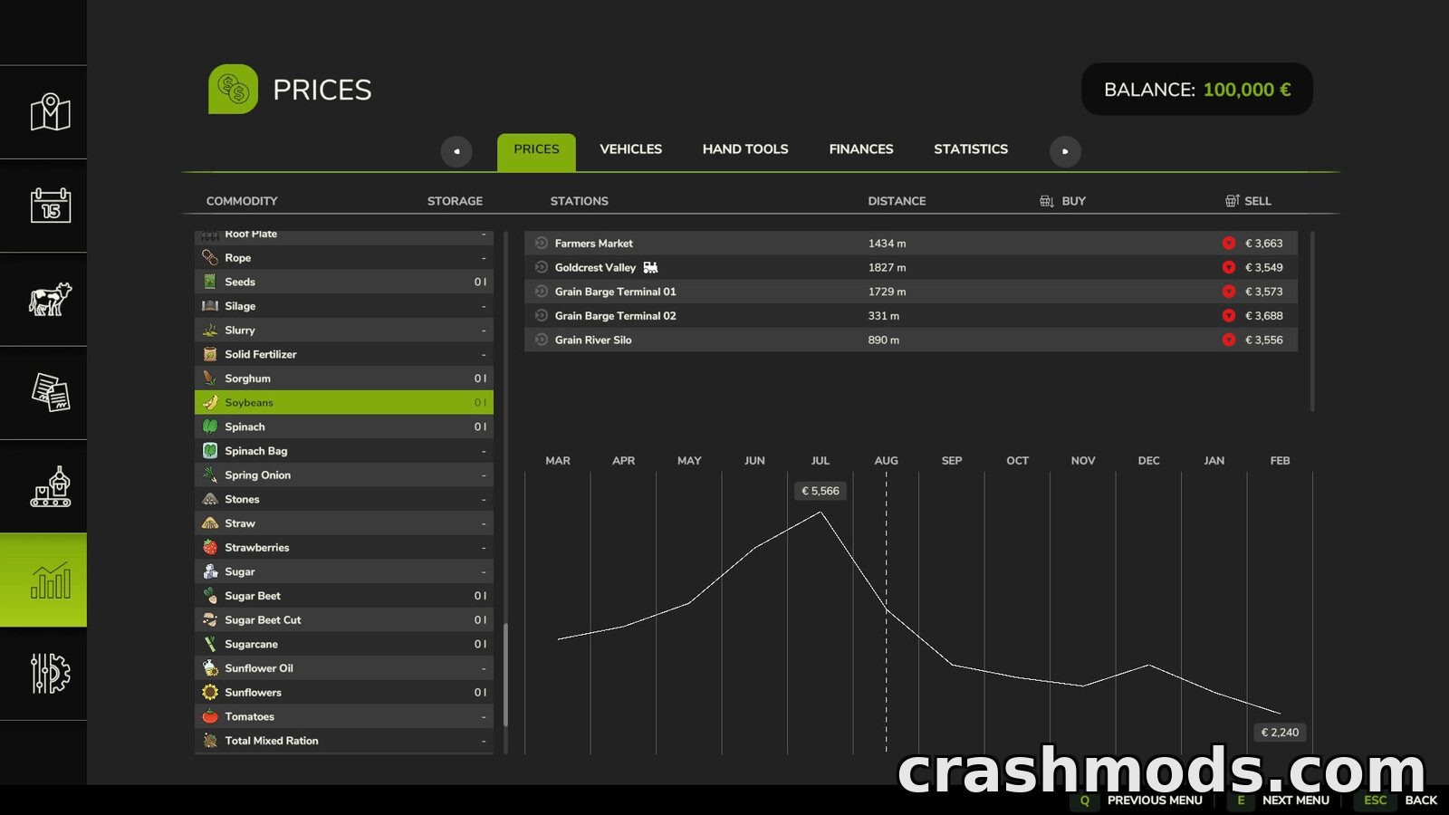Select the prices chart sidebar icon
1449x815 pixels.
[x=50, y=580]
